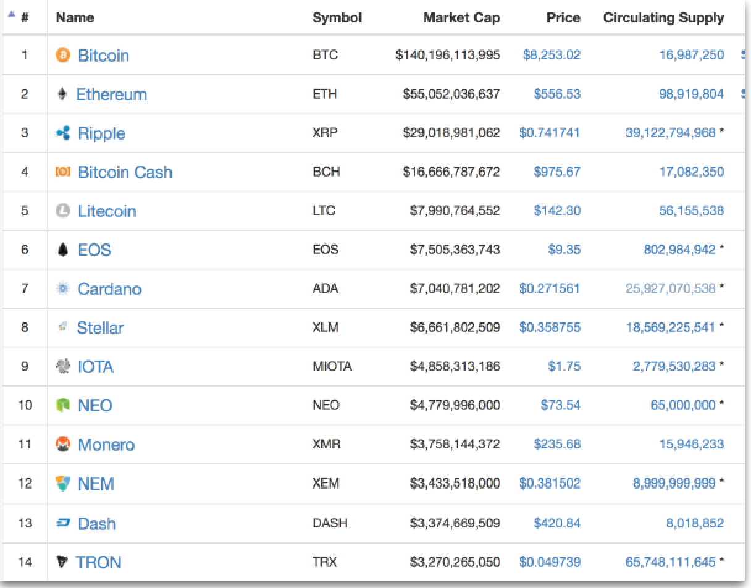Click the TRON logo icon
Image resolution: width=751 pixels, height=588 pixels.
[62, 562]
